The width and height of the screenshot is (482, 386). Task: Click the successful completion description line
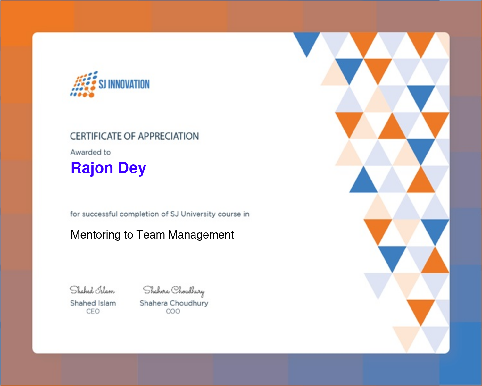[160, 214]
